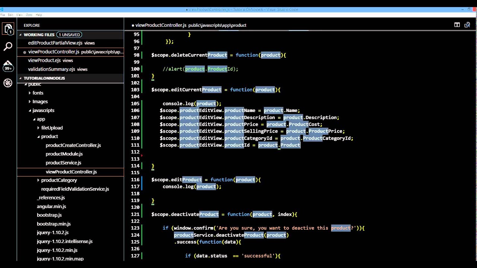
Task: Open the Edit menu
Action: pos(10,15)
